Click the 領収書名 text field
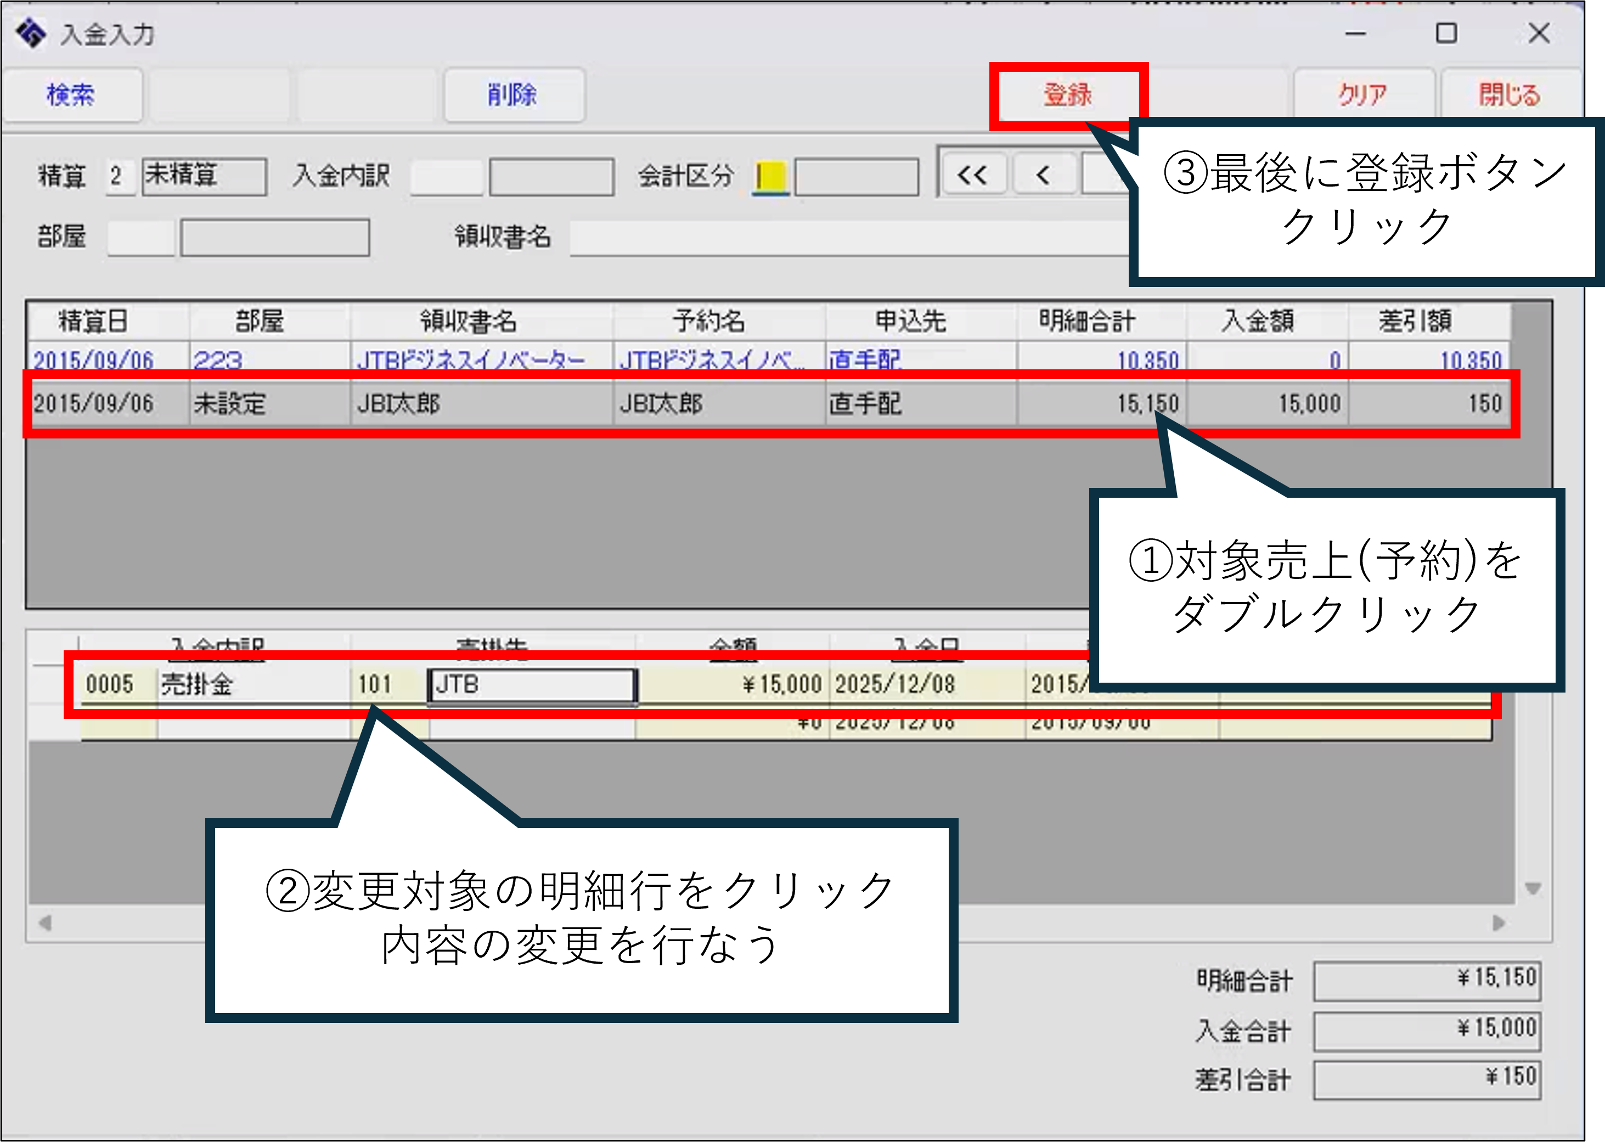Screen dimensions: 1605x1142 point(843,239)
